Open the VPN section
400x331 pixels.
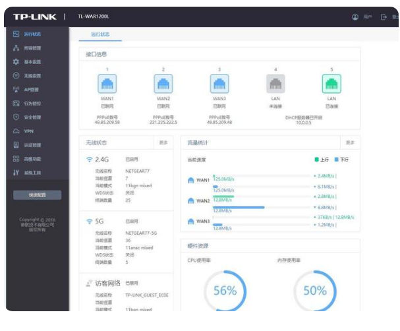(28, 131)
